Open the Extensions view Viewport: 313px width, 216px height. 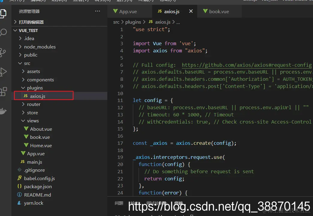(x=3, y=92)
